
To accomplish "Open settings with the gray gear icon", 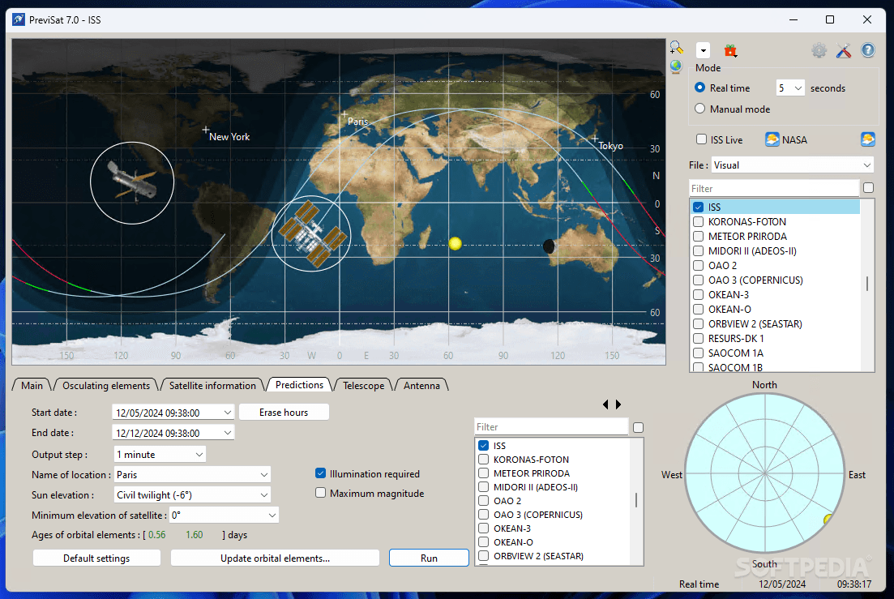I will pyautogui.click(x=819, y=51).
